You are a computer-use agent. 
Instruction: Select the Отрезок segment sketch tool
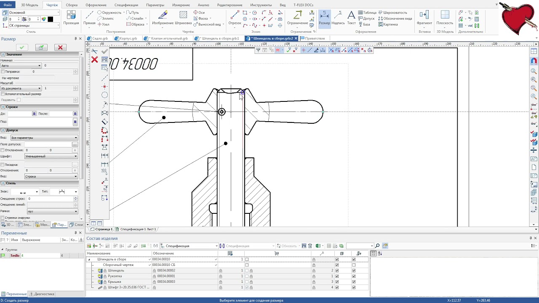point(235,18)
